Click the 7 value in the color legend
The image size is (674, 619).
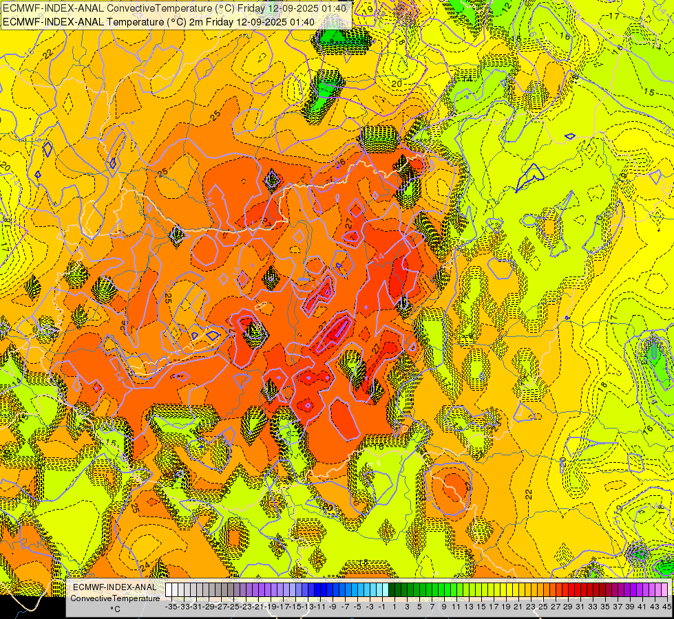pyautogui.click(x=432, y=607)
